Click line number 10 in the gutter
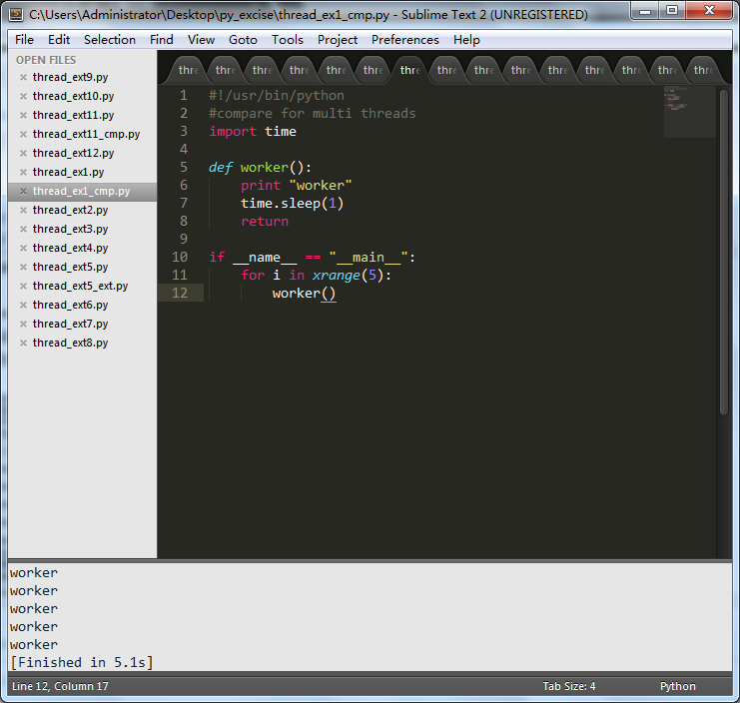 (180, 257)
